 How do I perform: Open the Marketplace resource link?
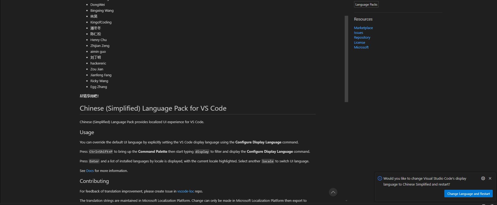pyautogui.click(x=363, y=28)
